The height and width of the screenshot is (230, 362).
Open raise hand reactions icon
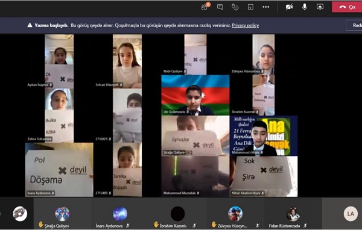click(x=235, y=7)
